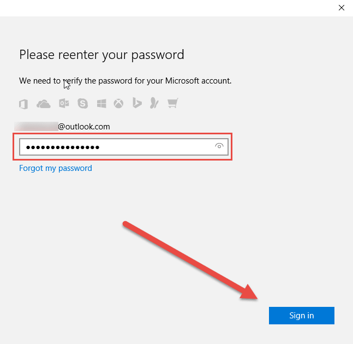Click the masked password dots
The height and width of the screenshot is (344, 353).
(63, 147)
